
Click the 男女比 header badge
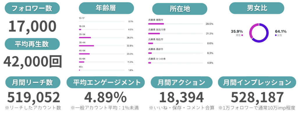tap(257, 8)
